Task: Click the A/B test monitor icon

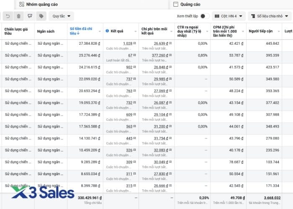Action: (x=30, y=16)
